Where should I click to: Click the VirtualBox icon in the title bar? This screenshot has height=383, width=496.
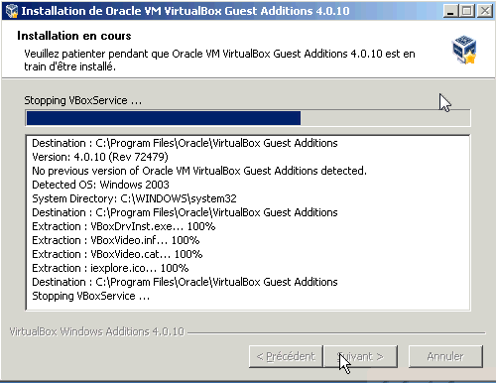[x=12, y=11]
